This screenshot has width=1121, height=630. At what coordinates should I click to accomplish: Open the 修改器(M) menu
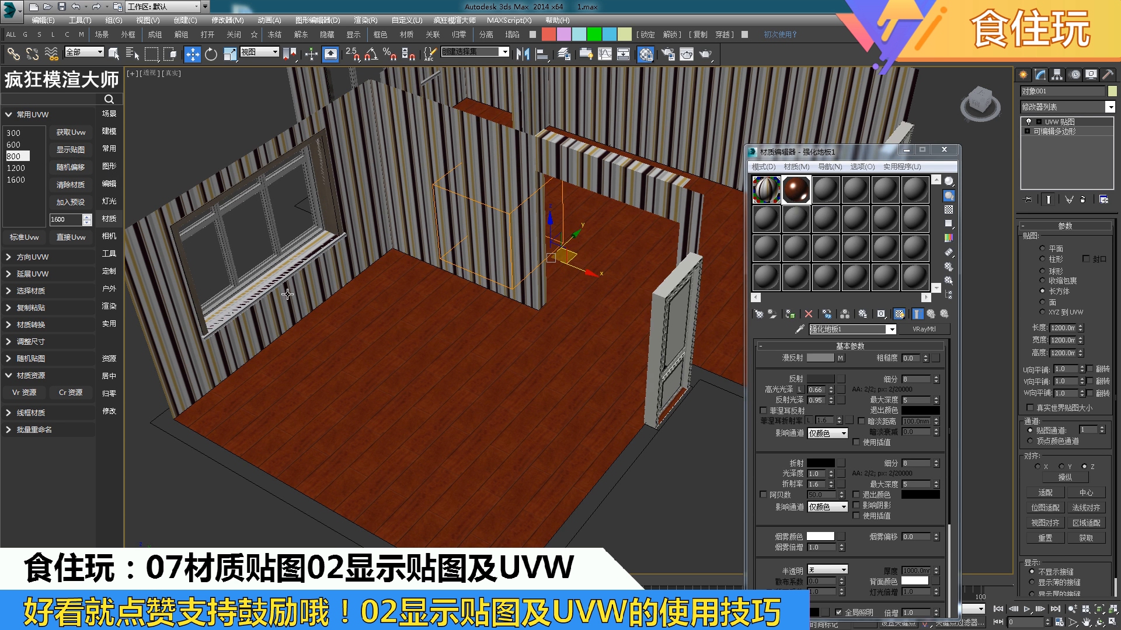pyautogui.click(x=228, y=20)
